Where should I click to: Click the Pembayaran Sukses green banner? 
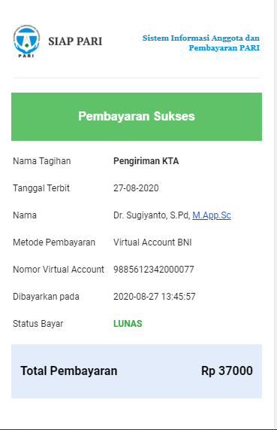coord(137,117)
